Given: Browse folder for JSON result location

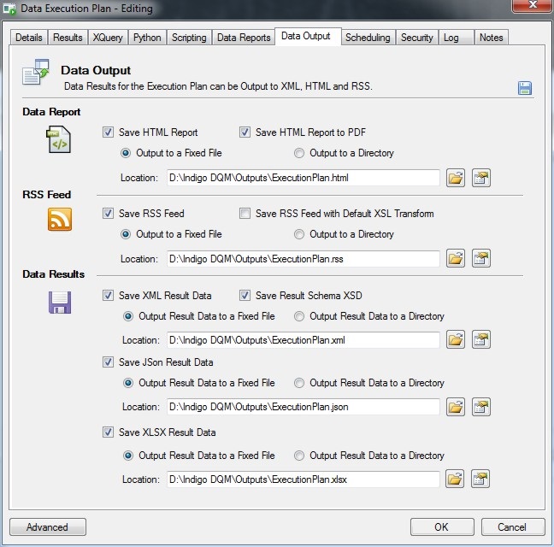Looking at the screenshot, I should pyautogui.click(x=455, y=407).
